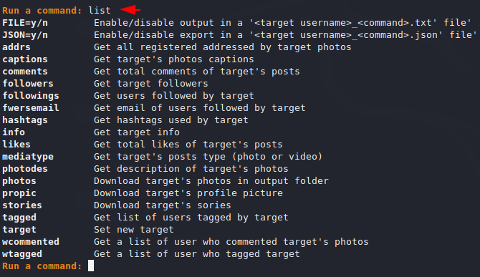Select the 'FILE=y/n' command text
This screenshot has height=277, width=480.
[25, 23]
